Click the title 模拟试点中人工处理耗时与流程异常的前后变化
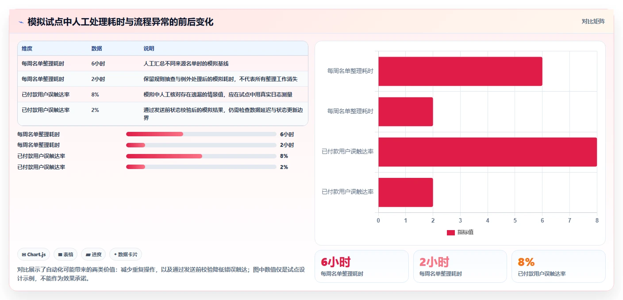Viewport: 623px width, 300px height. pos(120,22)
